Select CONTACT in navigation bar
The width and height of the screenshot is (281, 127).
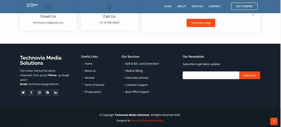[214, 6]
